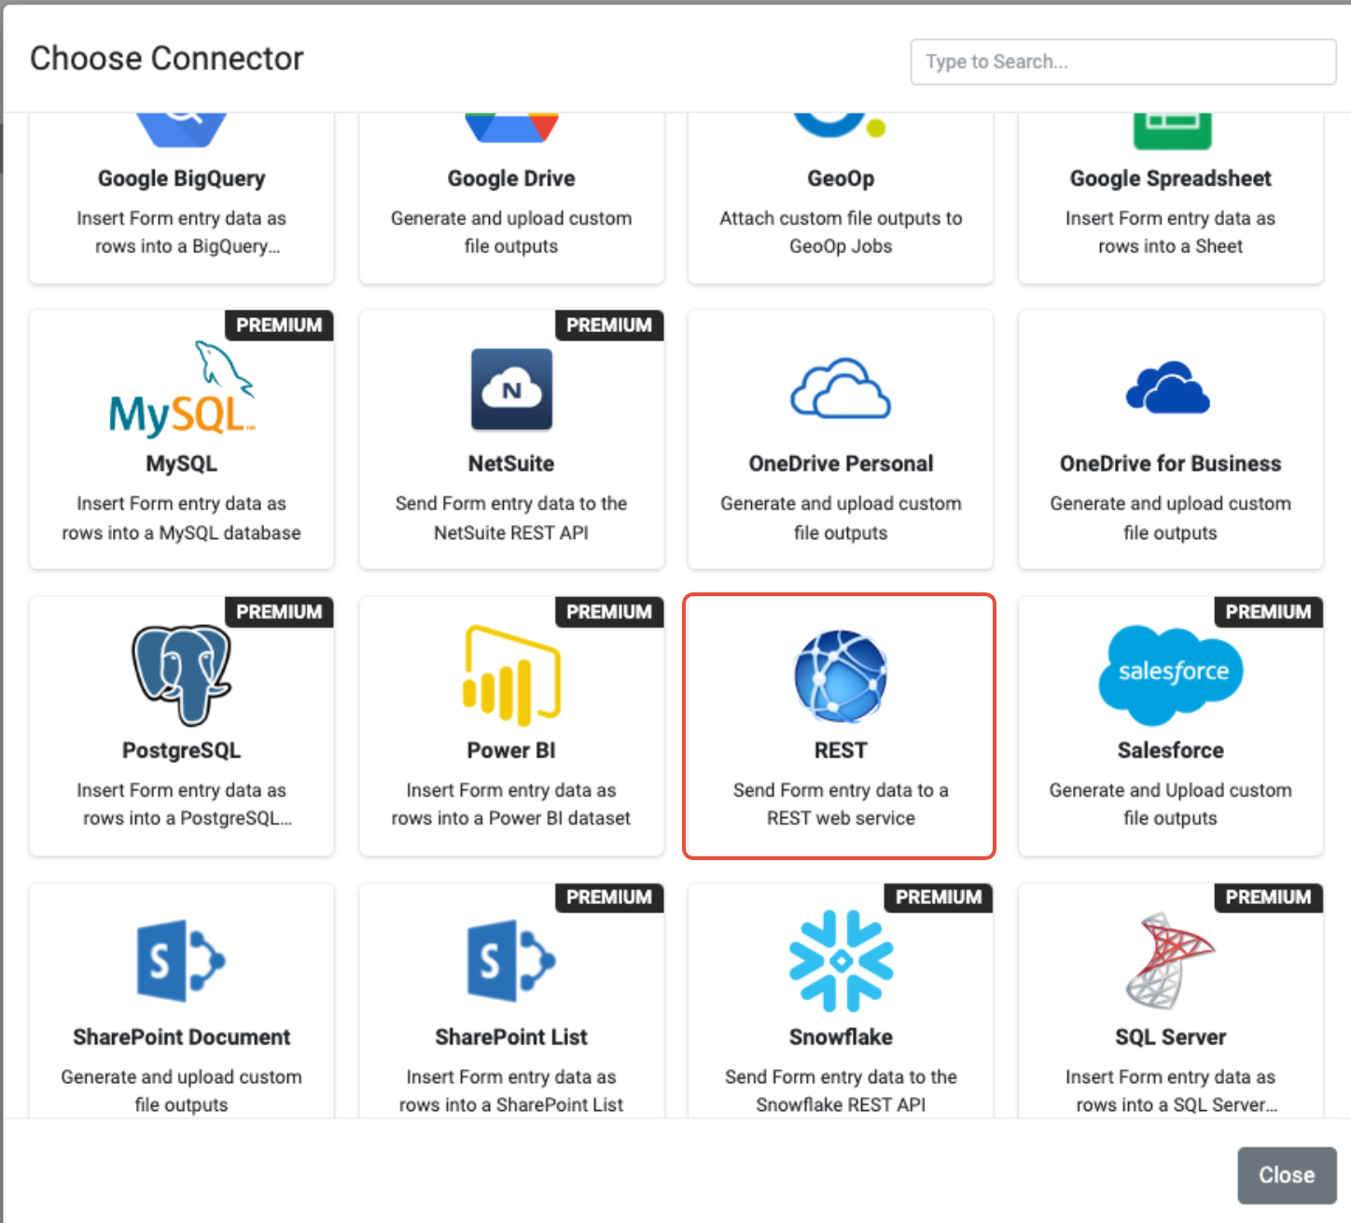Click 'rows into a Power BI dataset' text
Viewport: 1351px width, 1223px height.
coord(511,818)
